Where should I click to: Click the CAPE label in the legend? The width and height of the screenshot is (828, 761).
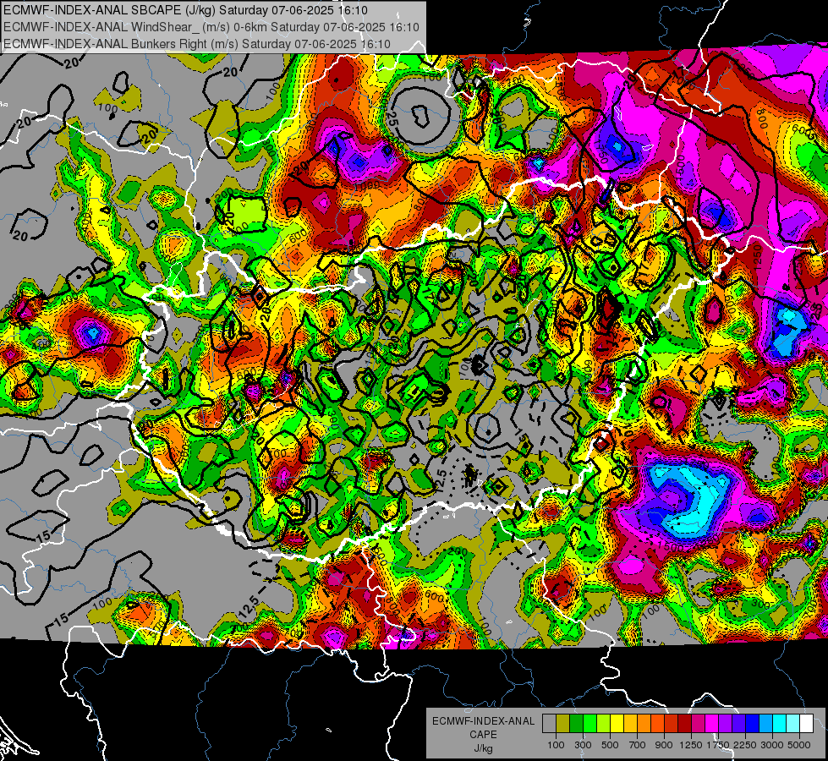(483, 735)
